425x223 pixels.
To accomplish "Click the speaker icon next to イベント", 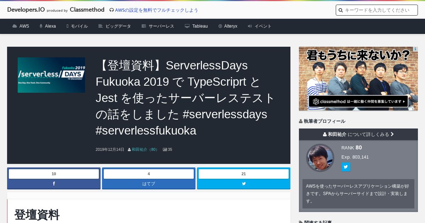I will [x=250, y=26].
